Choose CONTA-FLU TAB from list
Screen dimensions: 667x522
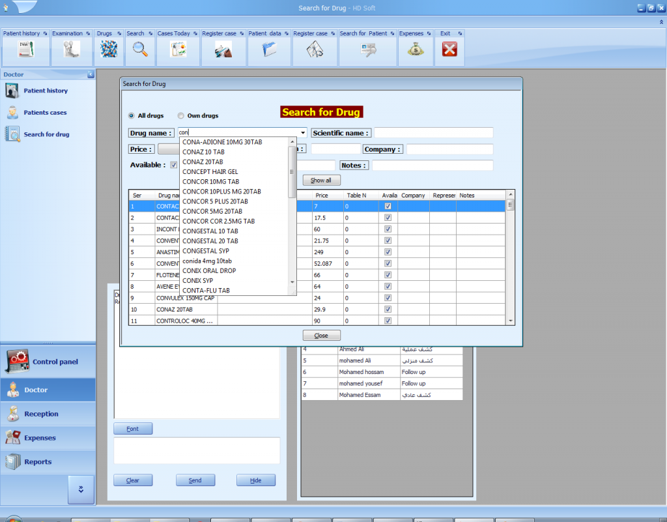pyautogui.click(x=206, y=291)
